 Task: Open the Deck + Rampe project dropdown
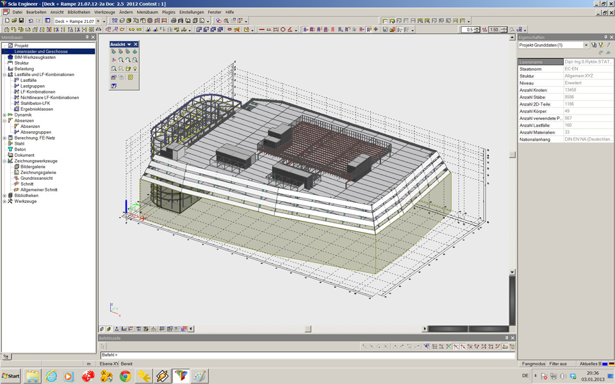point(98,21)
